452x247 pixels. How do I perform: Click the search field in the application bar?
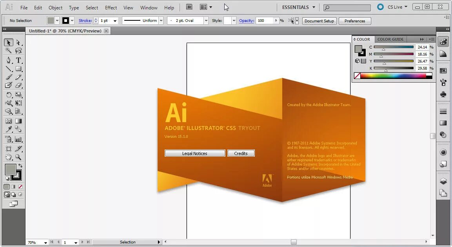click(347, 7)
